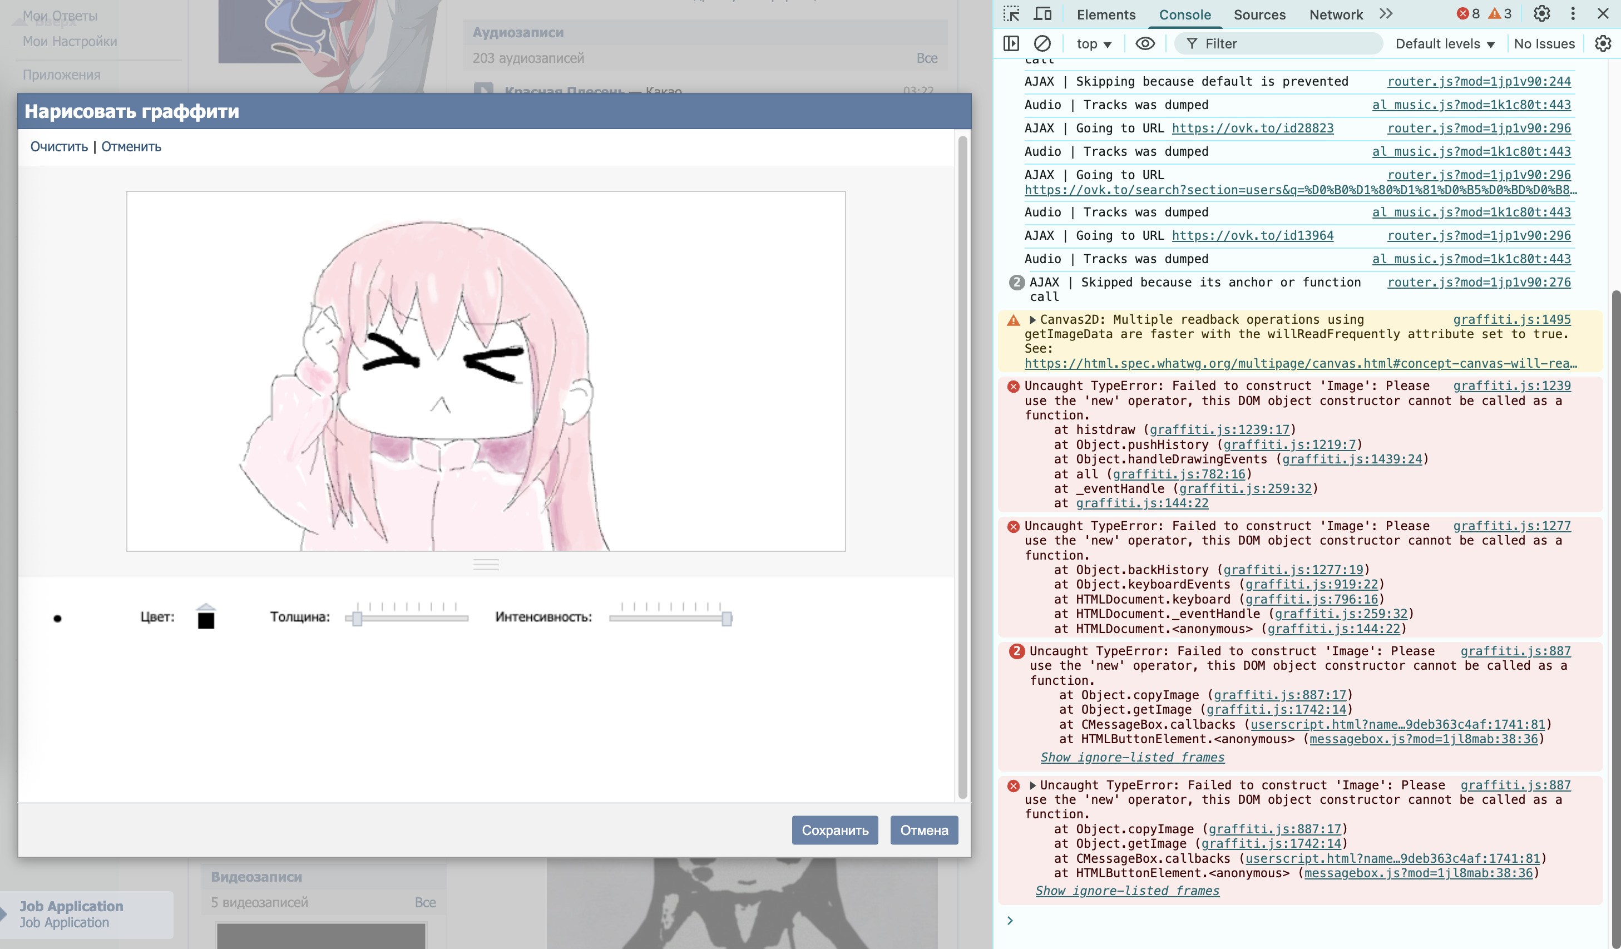
Task: Select the element inspector icon in DevTools
Action: (1011, 14)
